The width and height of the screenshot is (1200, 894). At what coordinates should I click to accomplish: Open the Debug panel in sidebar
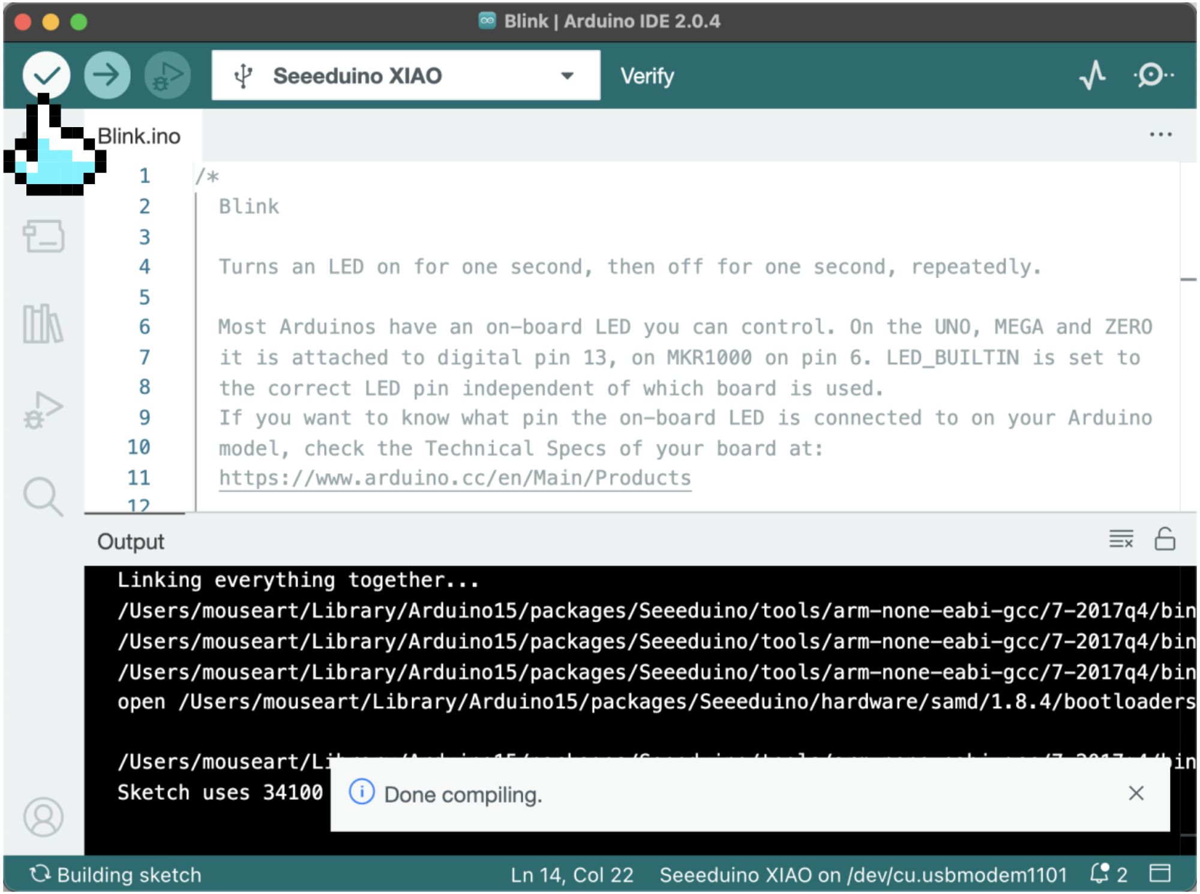click(x=43, y=410)
